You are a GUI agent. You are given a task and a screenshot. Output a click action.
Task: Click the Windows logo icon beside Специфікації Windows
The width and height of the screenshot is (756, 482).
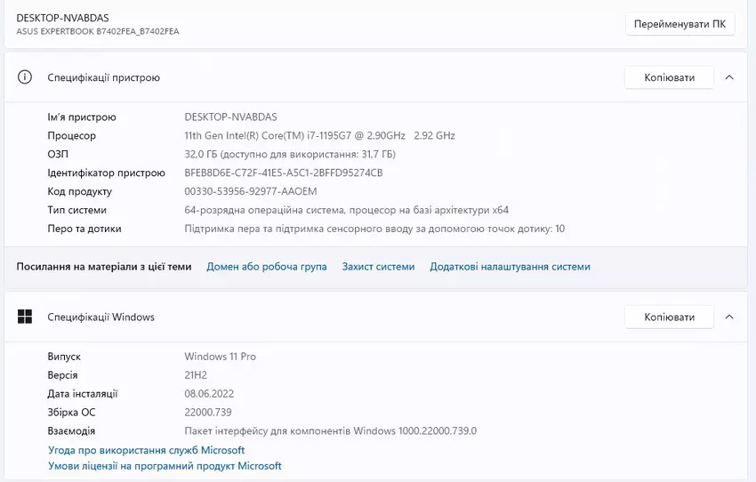coord(25,317)
